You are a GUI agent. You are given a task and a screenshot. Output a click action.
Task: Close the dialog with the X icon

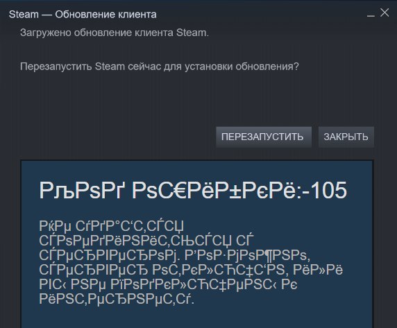pos(385,12)
